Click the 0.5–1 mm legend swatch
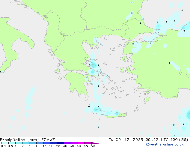 [12, 143]
